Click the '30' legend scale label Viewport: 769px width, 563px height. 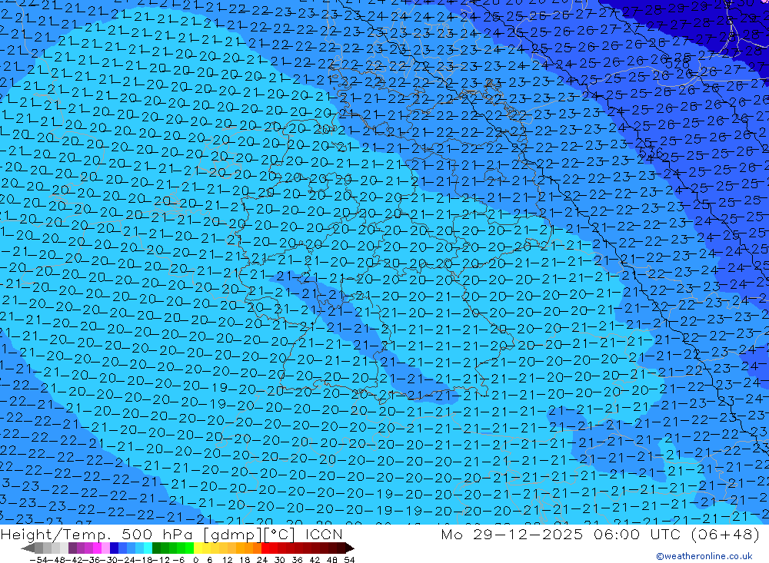280,560
